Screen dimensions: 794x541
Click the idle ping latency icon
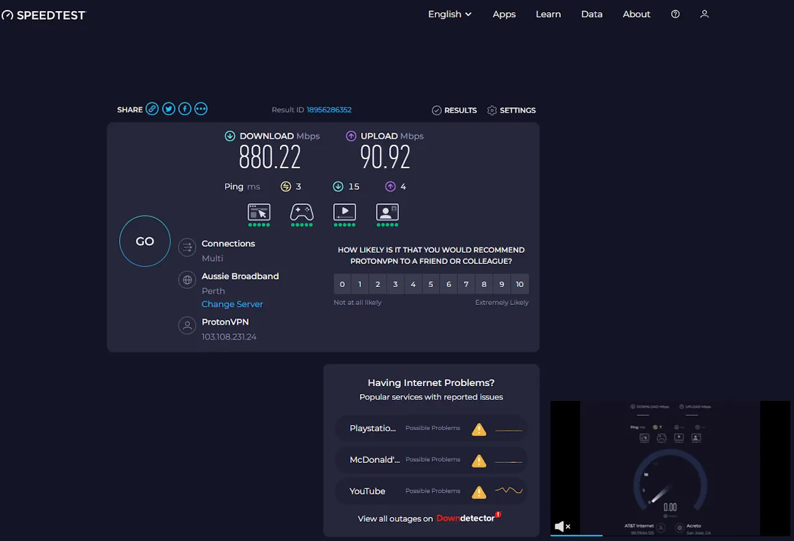tap(285, 187)
